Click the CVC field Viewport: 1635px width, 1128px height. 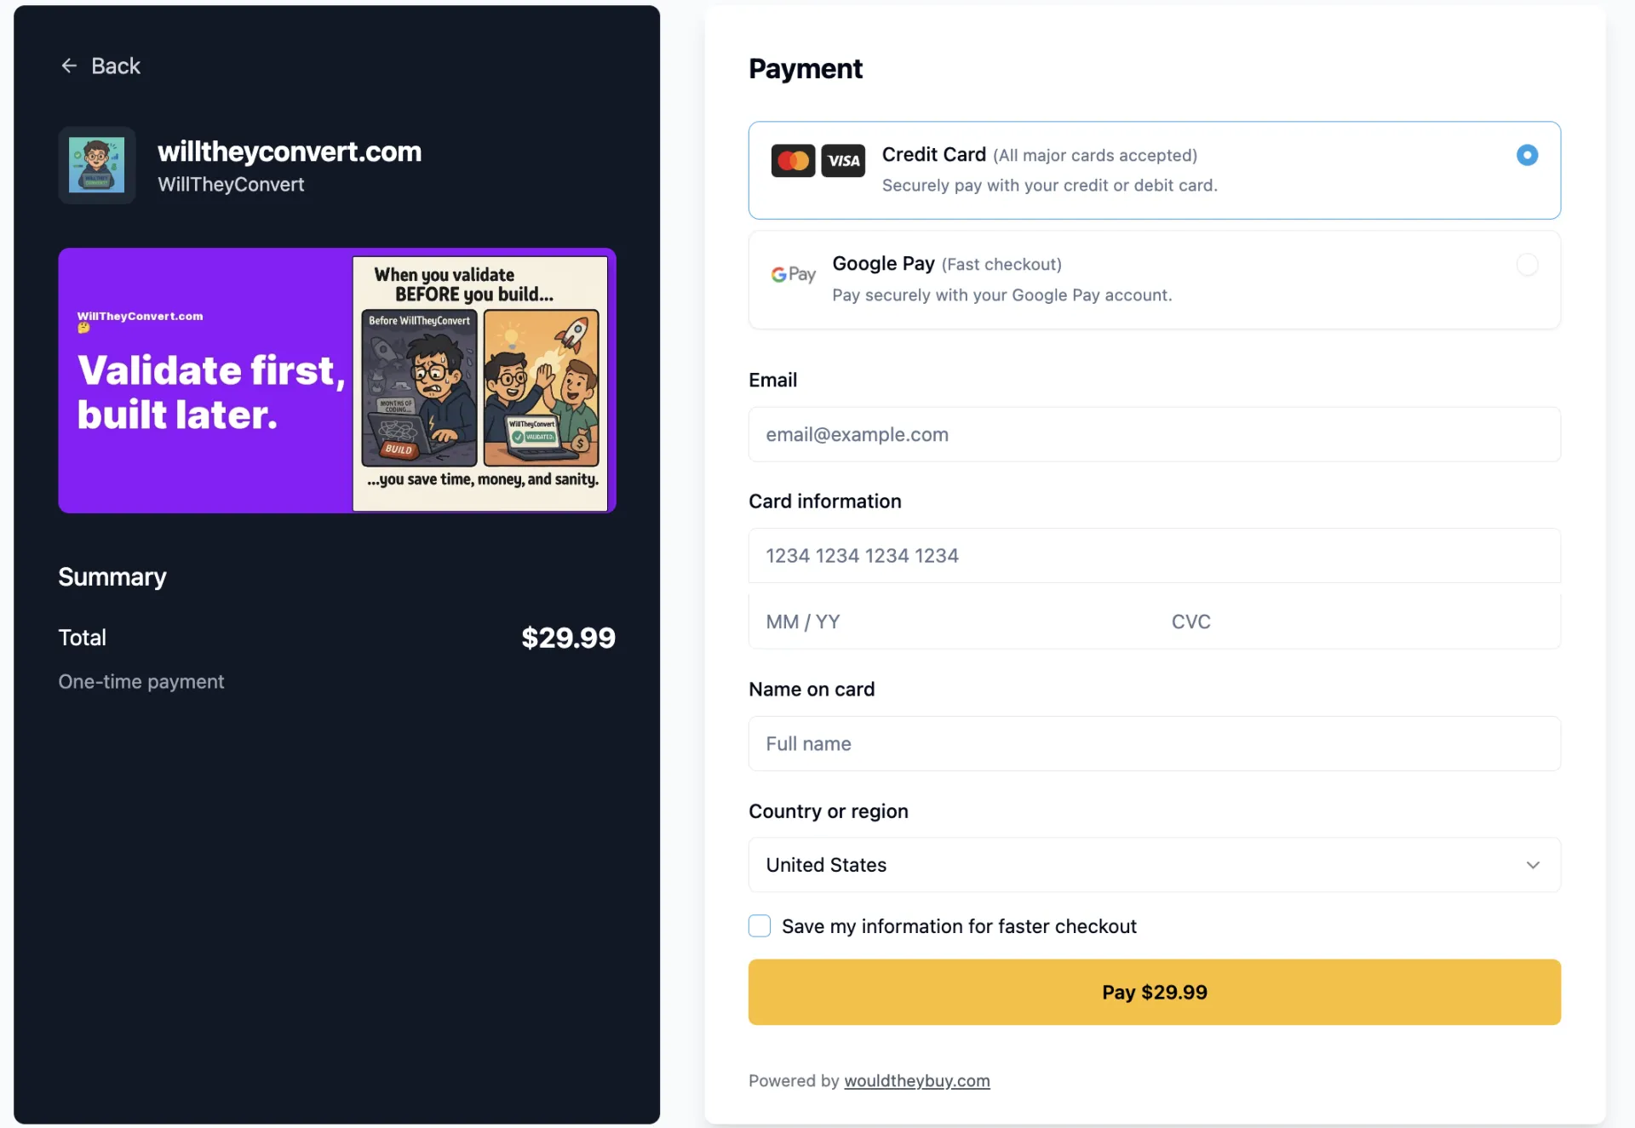[1357, 621]
